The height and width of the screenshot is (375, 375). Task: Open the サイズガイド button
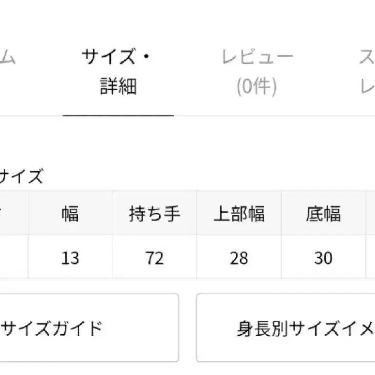click(x=88, y=328)
